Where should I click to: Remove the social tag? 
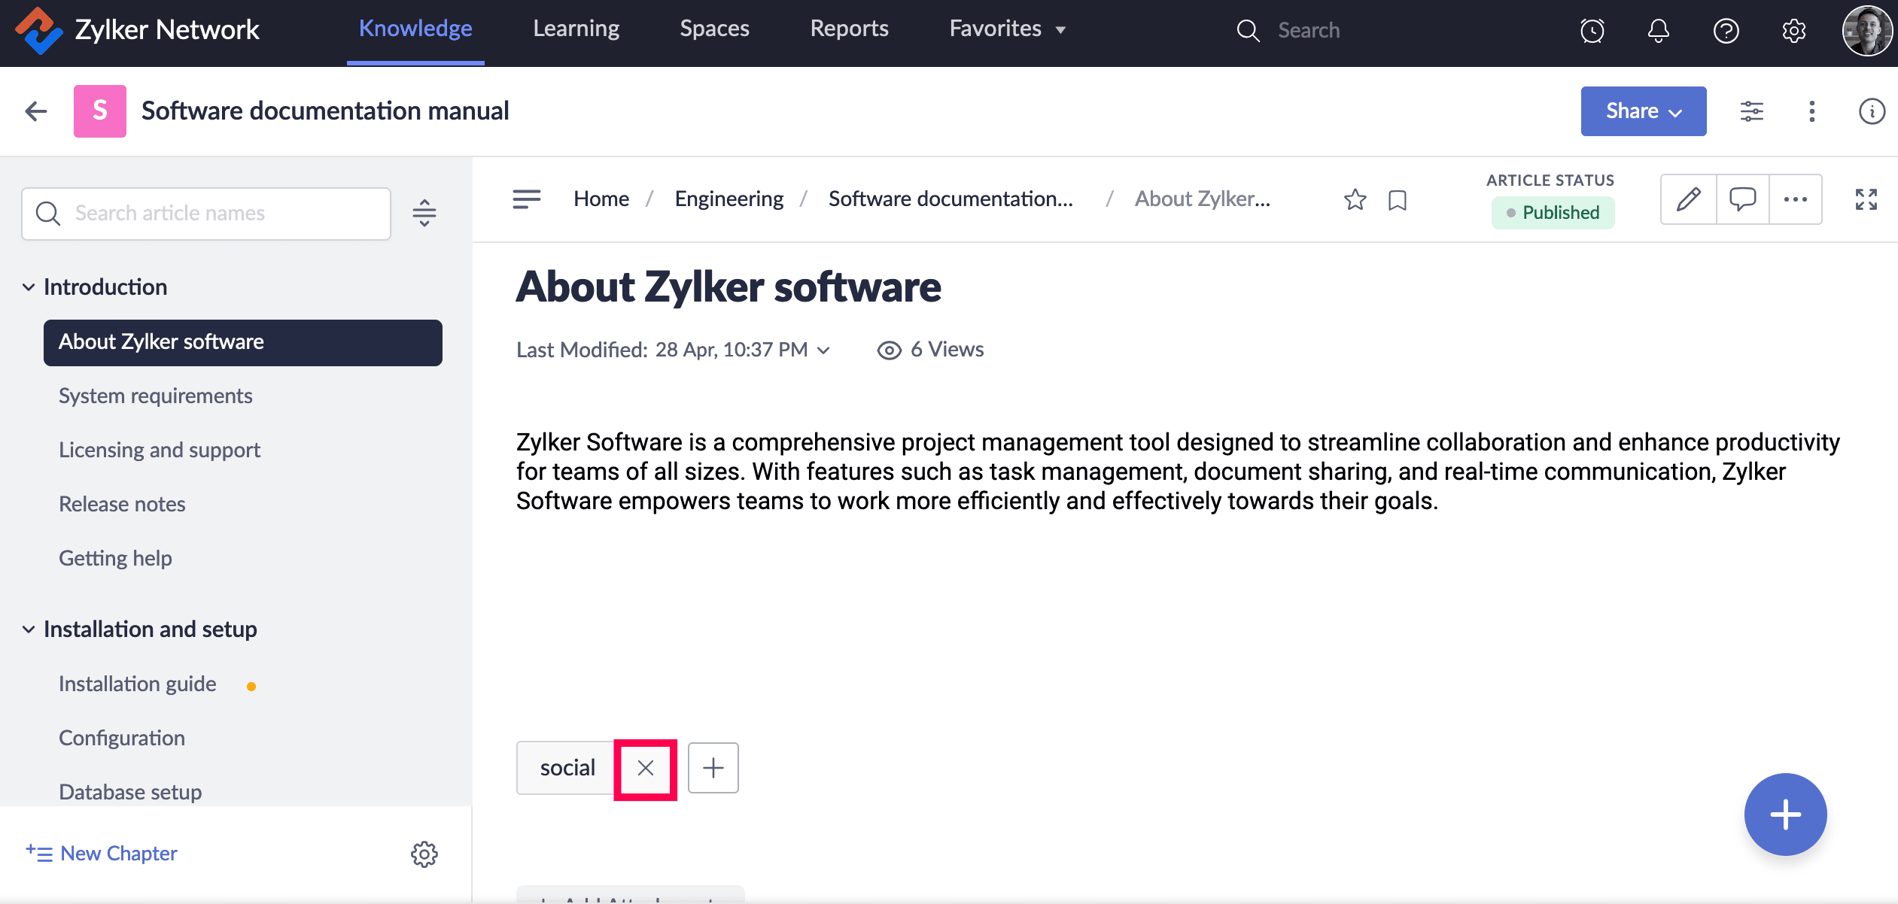[645, 768]
